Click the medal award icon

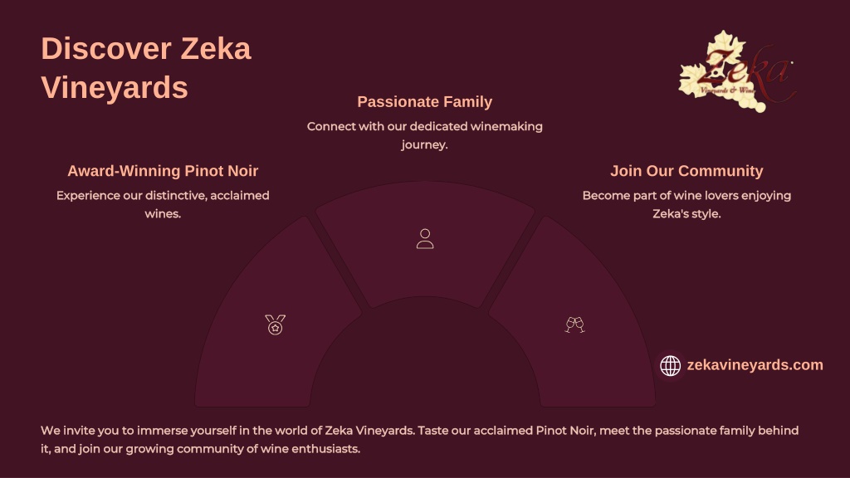click(275, 324)
